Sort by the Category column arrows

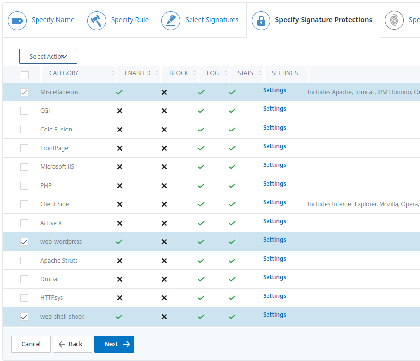point(113,73)
